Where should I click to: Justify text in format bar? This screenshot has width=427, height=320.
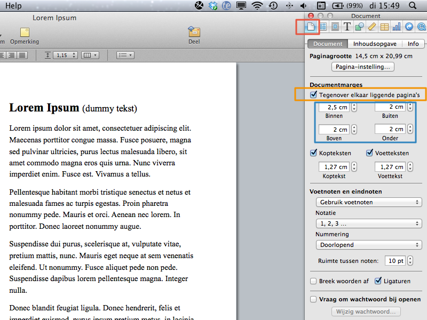coord(22,55)
